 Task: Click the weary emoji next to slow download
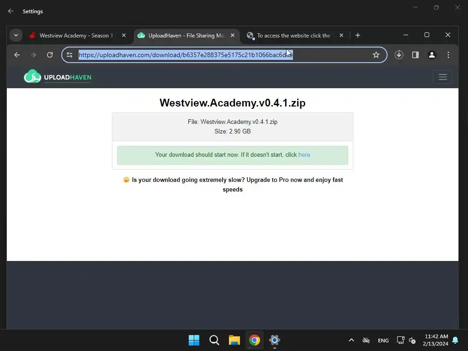point(126,180)
